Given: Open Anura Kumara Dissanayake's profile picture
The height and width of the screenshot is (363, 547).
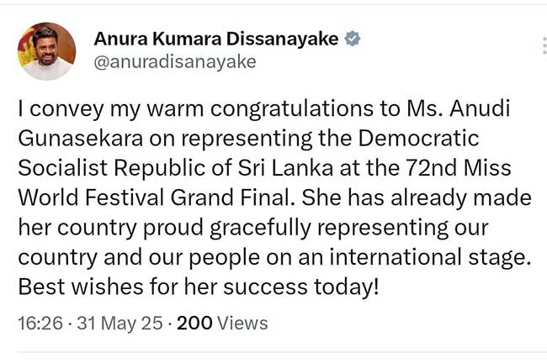Looking at the screenshot, I should [x=47, y=50].
